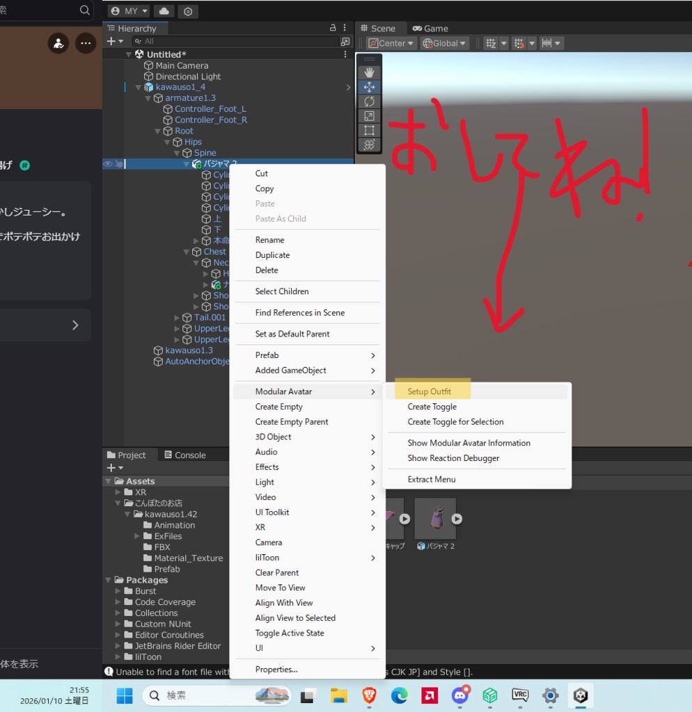692x712 pixels.
Task: Choose Setup Outfit in submenu
Action: click(477, 391)
